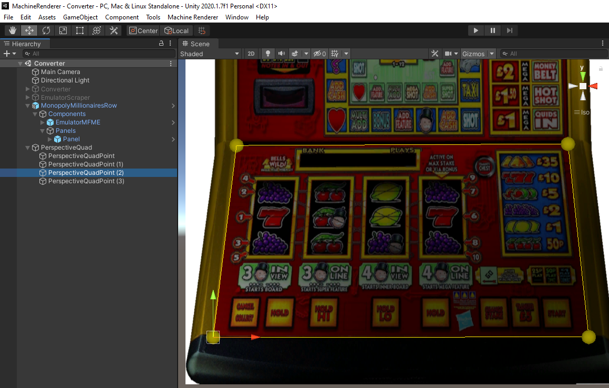Select the Rect Transform tool
The width and height of the screenshot is (609, 388).
click(x=80, y=30)
